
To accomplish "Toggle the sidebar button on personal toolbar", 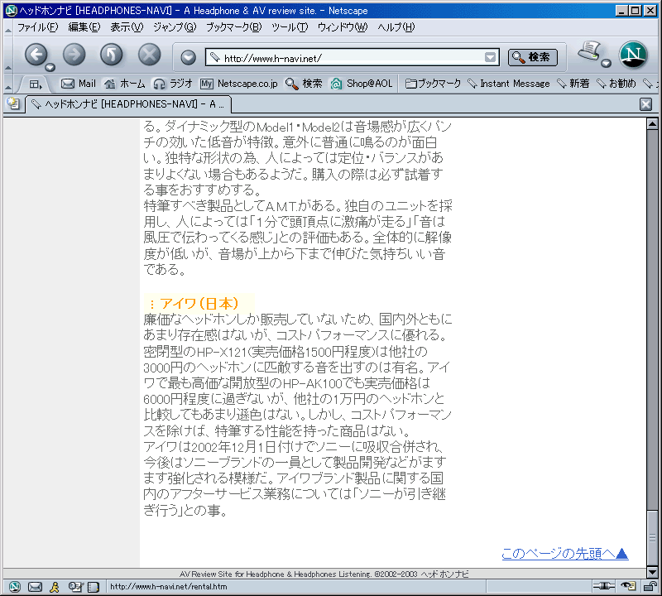I will (36, 84).
